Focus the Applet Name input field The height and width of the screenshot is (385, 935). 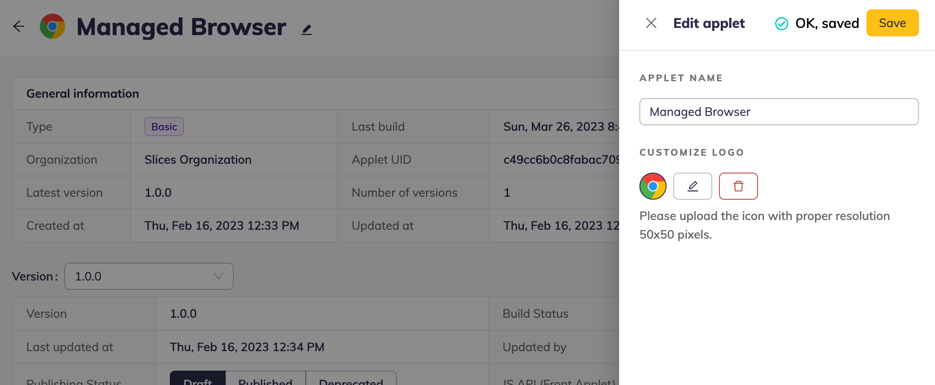[x=778, y=112]
